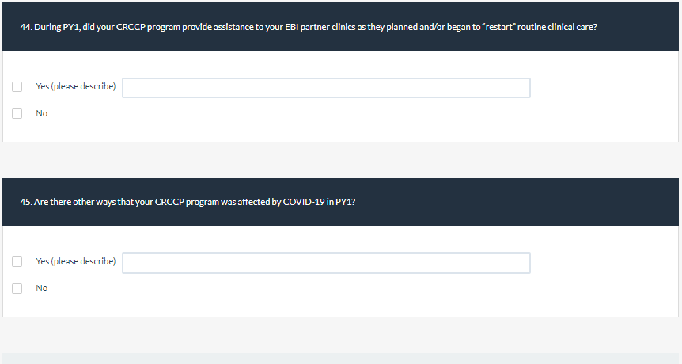Image resolution: width=682 pixels, height=364 pixels.
Task: Tick the No checkbox under question 45
Action: 17,288
